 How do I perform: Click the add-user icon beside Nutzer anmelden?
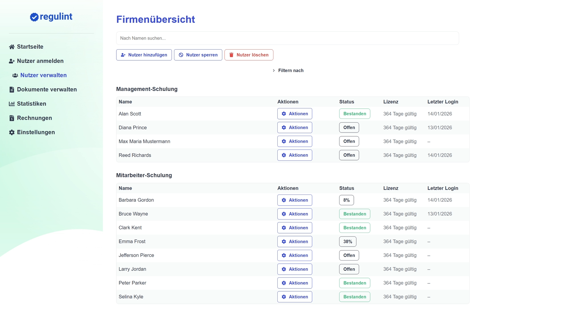click(x=12, y=61)
